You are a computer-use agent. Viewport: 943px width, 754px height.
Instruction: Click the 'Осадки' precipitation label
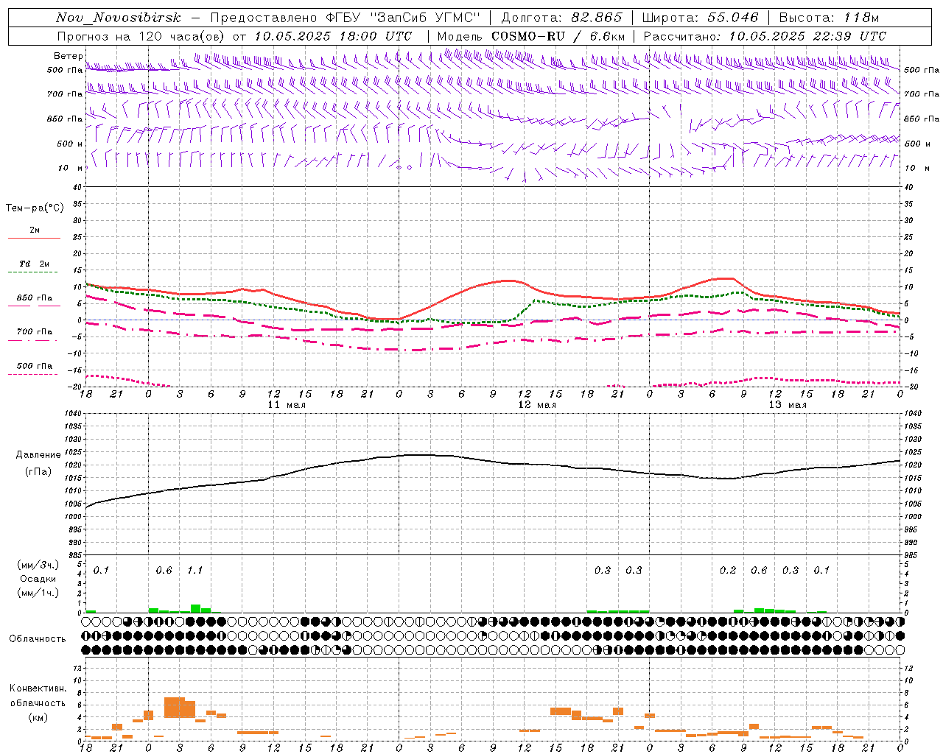[38, 579]
